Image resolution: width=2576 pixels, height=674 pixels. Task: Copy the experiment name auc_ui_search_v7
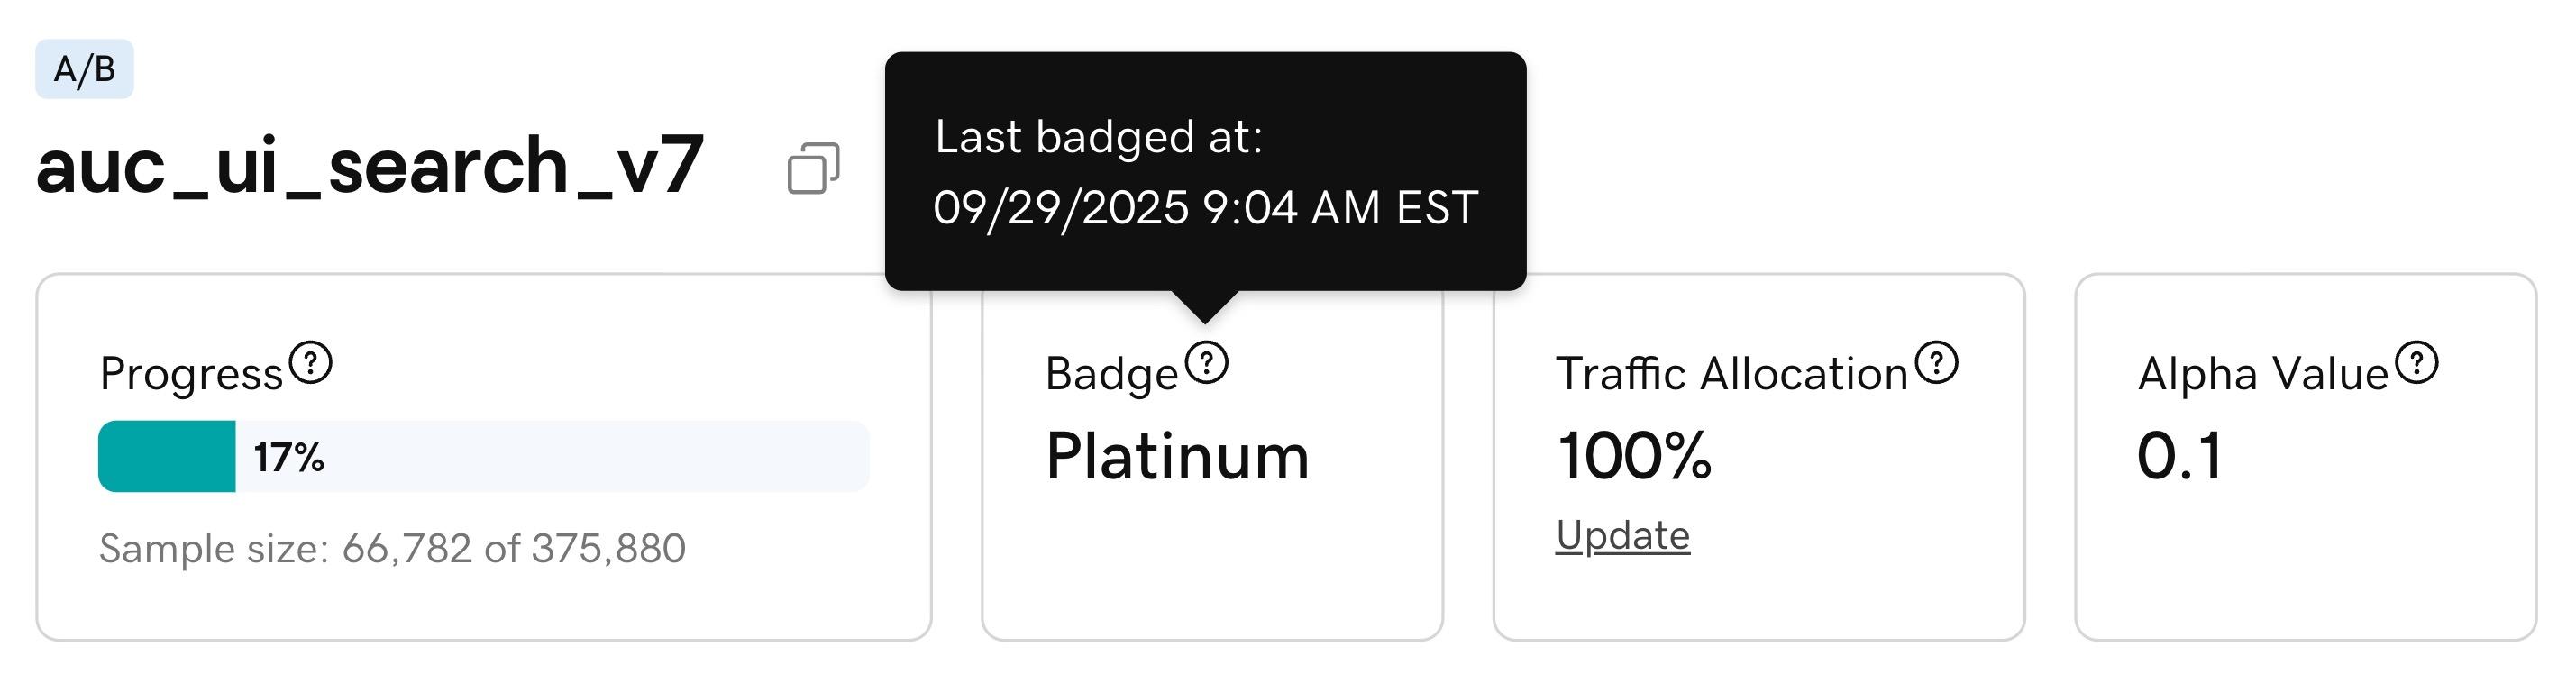click(x=813, y=168)
